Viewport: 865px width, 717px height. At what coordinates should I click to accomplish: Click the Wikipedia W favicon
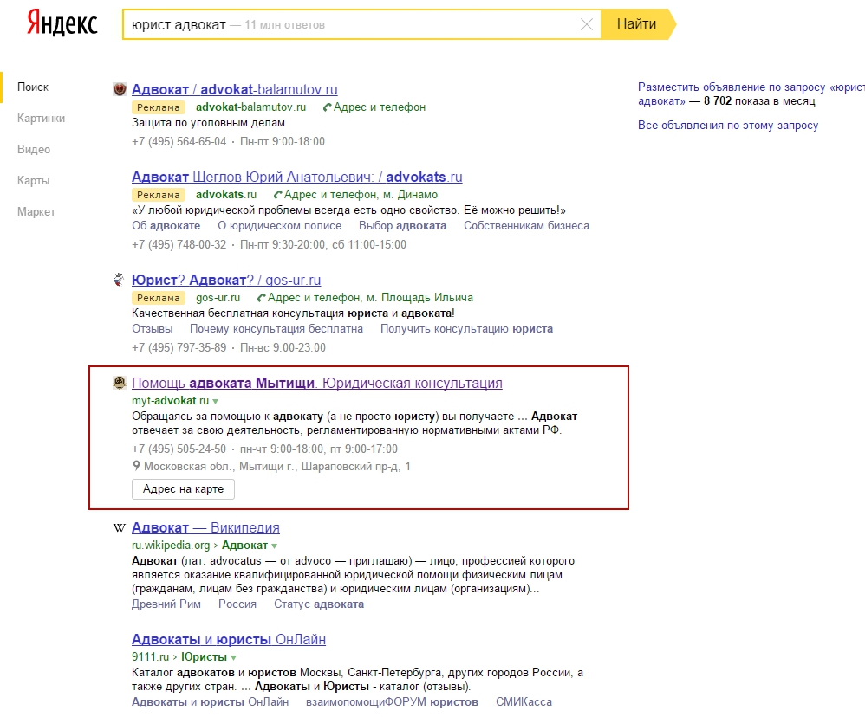pos(119,528)
